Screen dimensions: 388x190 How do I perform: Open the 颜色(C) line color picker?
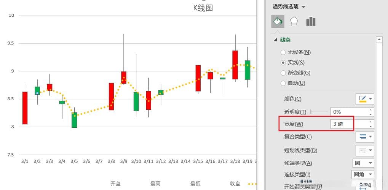coord(365,99)
